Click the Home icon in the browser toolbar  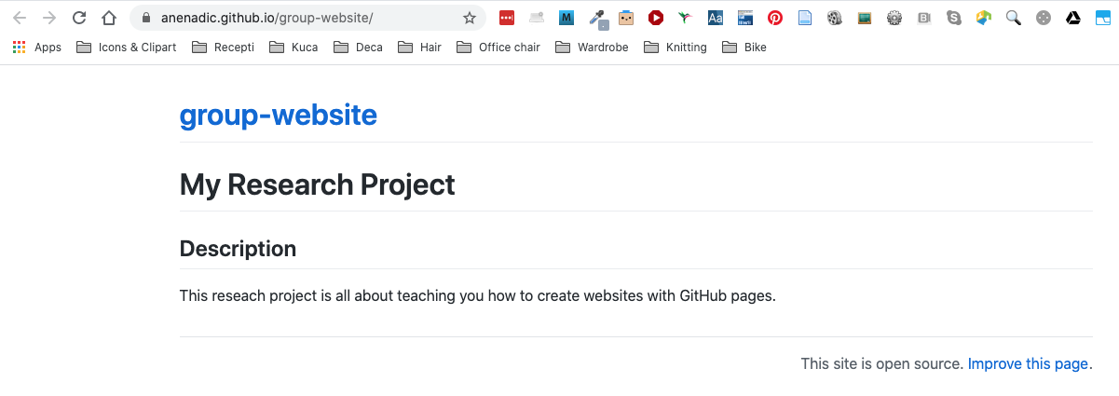tap(109, 18)
